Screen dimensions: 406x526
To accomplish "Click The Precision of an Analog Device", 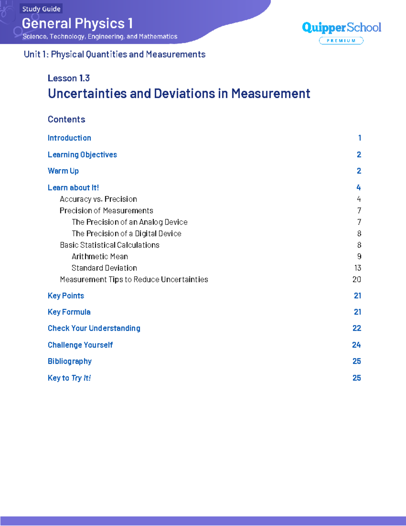I will click(130, 222).
